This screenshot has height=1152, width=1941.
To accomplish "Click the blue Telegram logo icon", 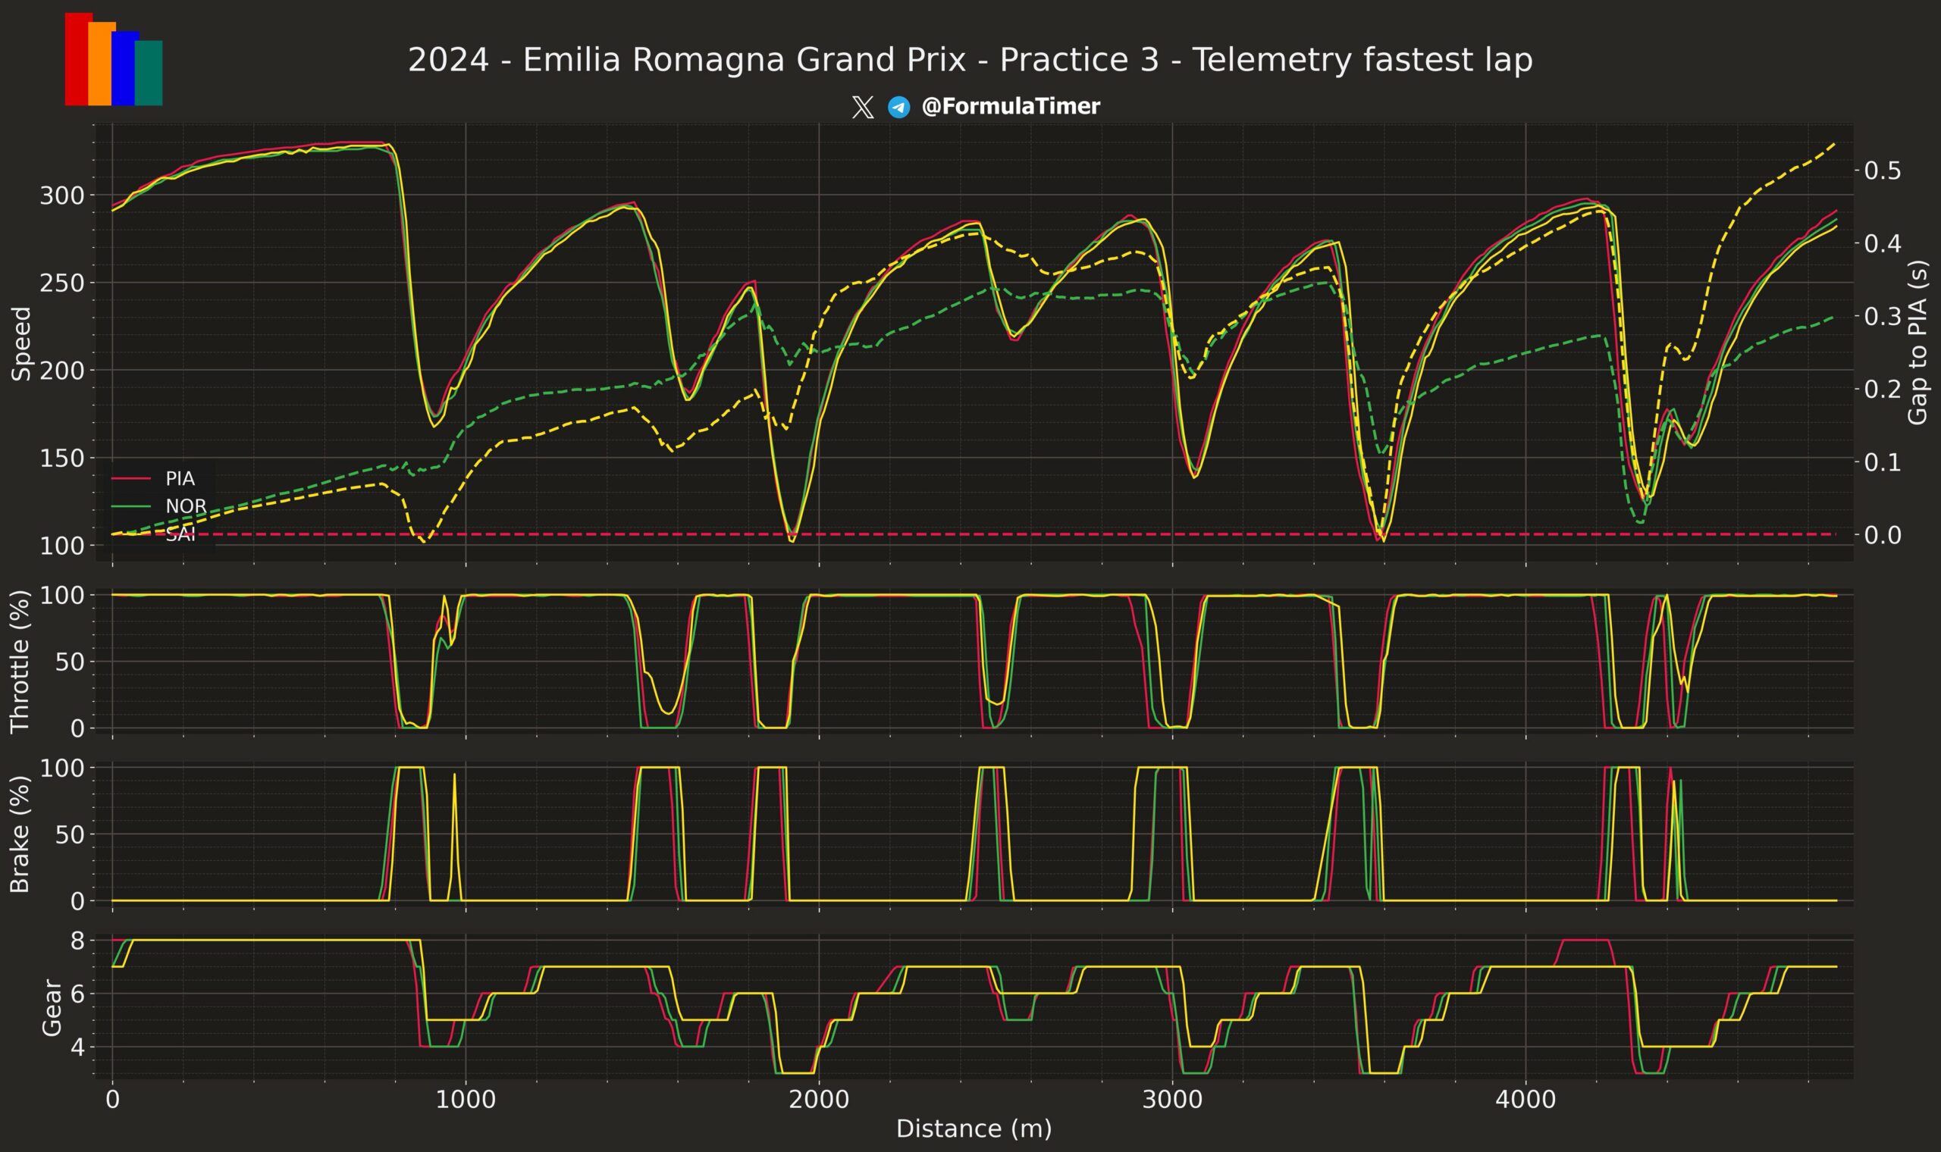I will tap(899, 107).
